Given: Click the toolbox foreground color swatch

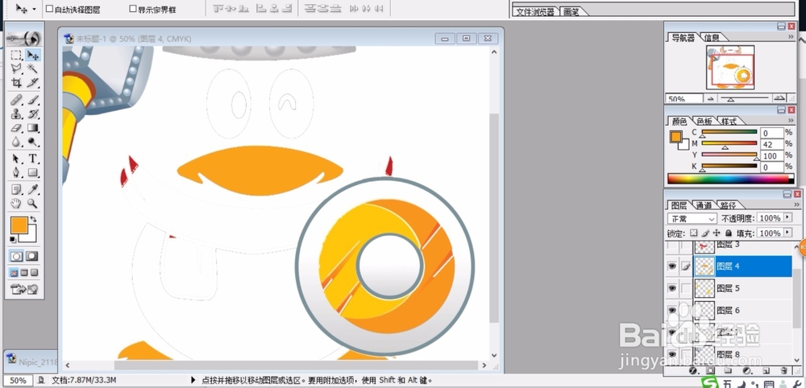Looking at the screenshot, I should click(19, 225).
